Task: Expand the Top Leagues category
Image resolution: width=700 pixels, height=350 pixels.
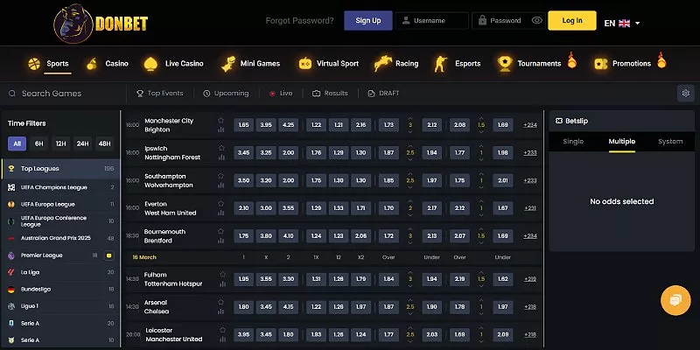Action: point(60,169)
